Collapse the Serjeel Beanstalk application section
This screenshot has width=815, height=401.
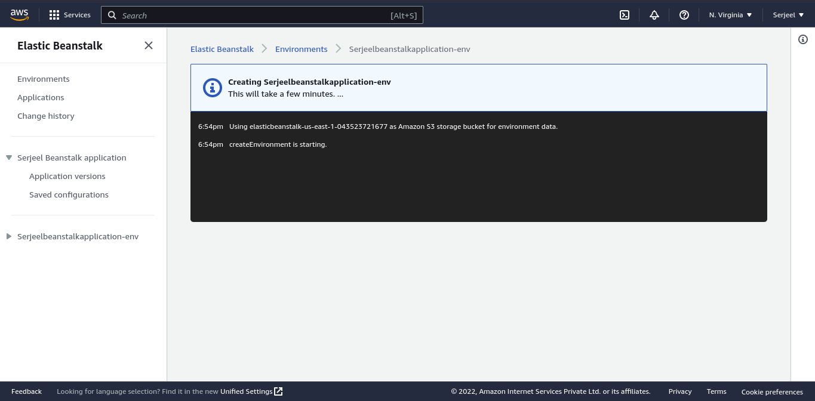[x=9, y=158]
